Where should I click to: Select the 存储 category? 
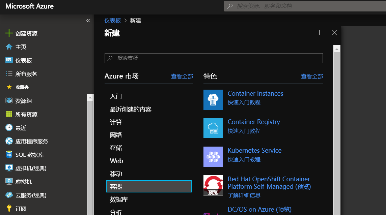[116, 148]
